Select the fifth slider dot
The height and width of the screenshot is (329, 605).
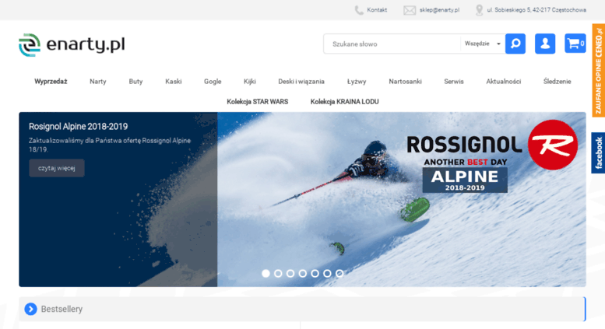[315, 274]
